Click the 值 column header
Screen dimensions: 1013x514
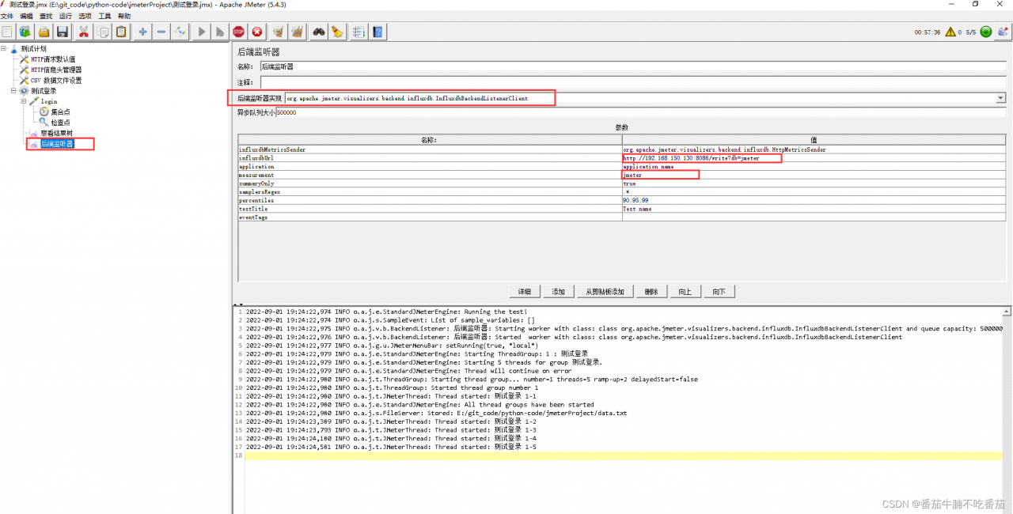814,140
